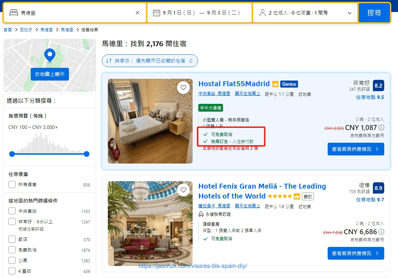
Task: Save Hotel Fenix Gran Meliá heart icon
Action: click(183, 190)
